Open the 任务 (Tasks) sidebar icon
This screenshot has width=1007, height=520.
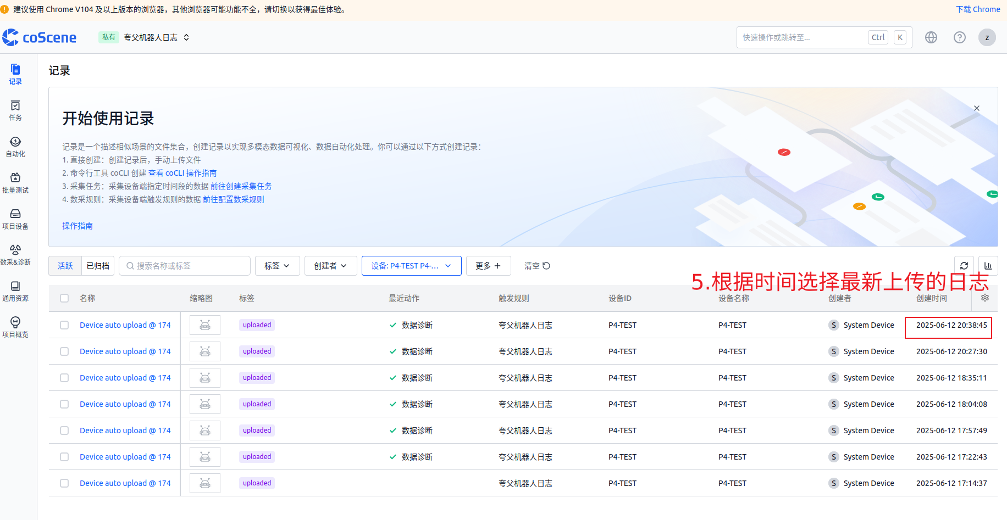[x=15, y=110]
